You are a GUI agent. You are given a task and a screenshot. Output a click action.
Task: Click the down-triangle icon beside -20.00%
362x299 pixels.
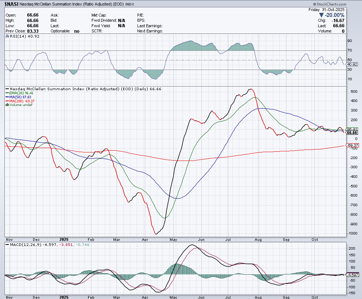(x=321, y=15)
